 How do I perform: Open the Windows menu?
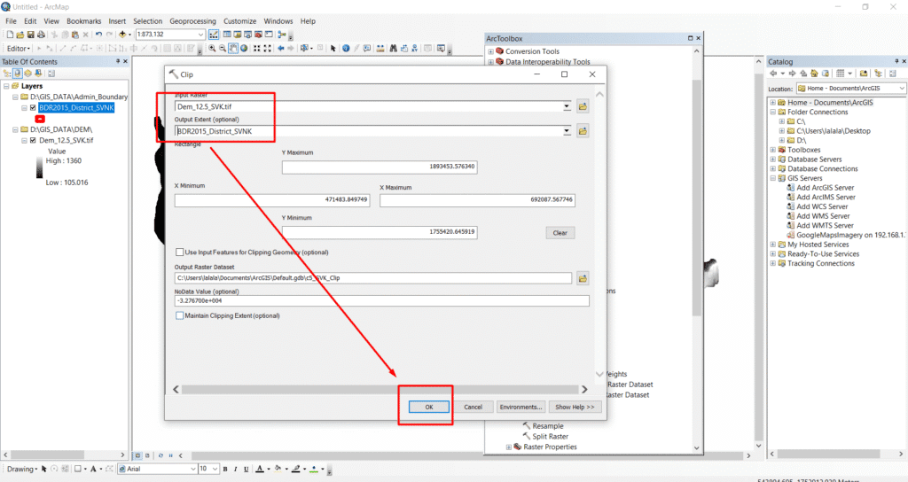tap(278, 21)
